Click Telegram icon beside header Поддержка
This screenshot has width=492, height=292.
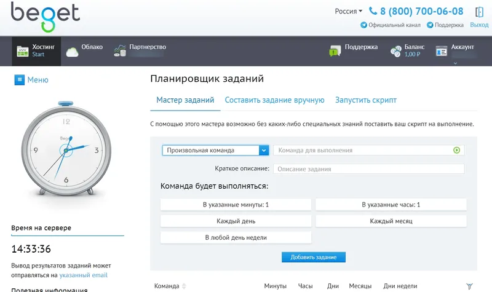click(430, 25)
